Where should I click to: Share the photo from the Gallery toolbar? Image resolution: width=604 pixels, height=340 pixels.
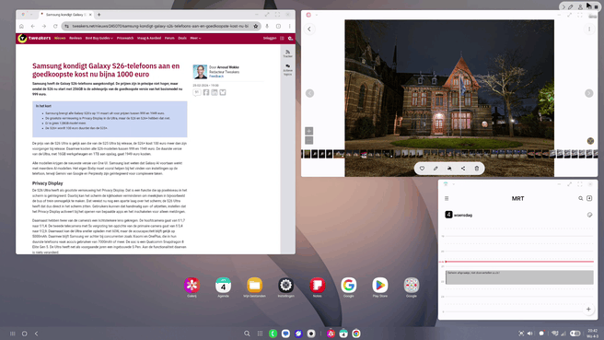(463, 169)
